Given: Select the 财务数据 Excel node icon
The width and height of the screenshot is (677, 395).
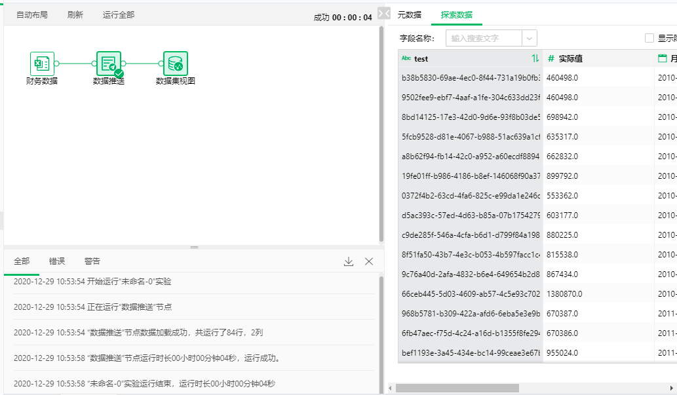Looking at the screenshot, I should (x=42, y=64).
